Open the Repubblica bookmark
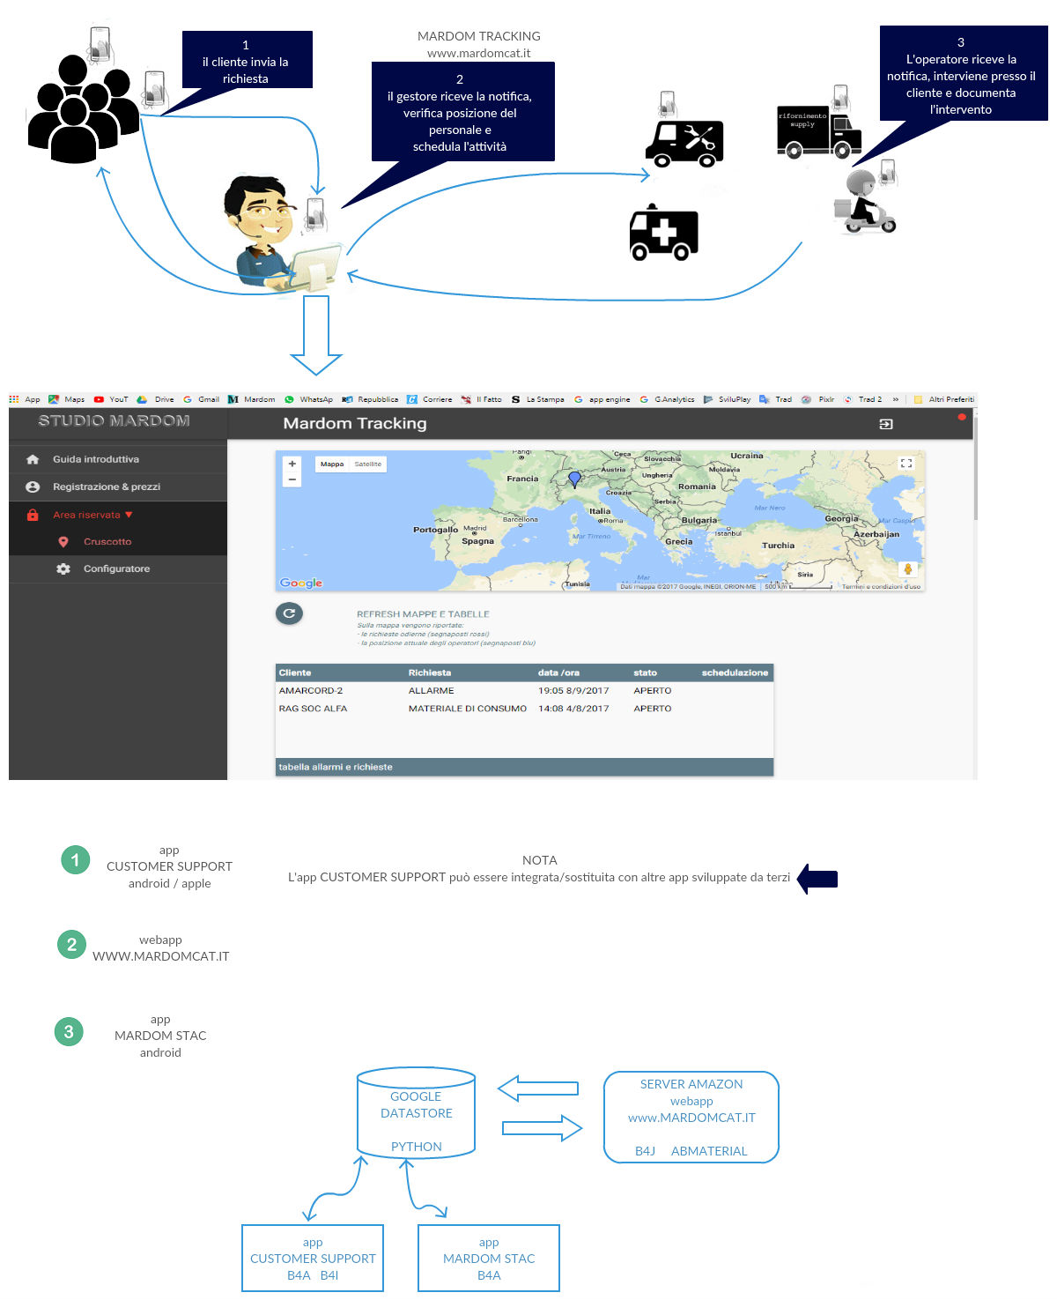The height and width of the screenshot is (1300, 1057). (370, 399)
